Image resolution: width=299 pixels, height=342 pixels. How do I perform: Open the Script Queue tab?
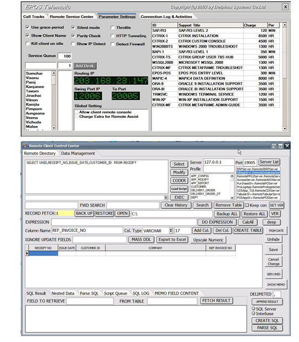coord(116,293)
